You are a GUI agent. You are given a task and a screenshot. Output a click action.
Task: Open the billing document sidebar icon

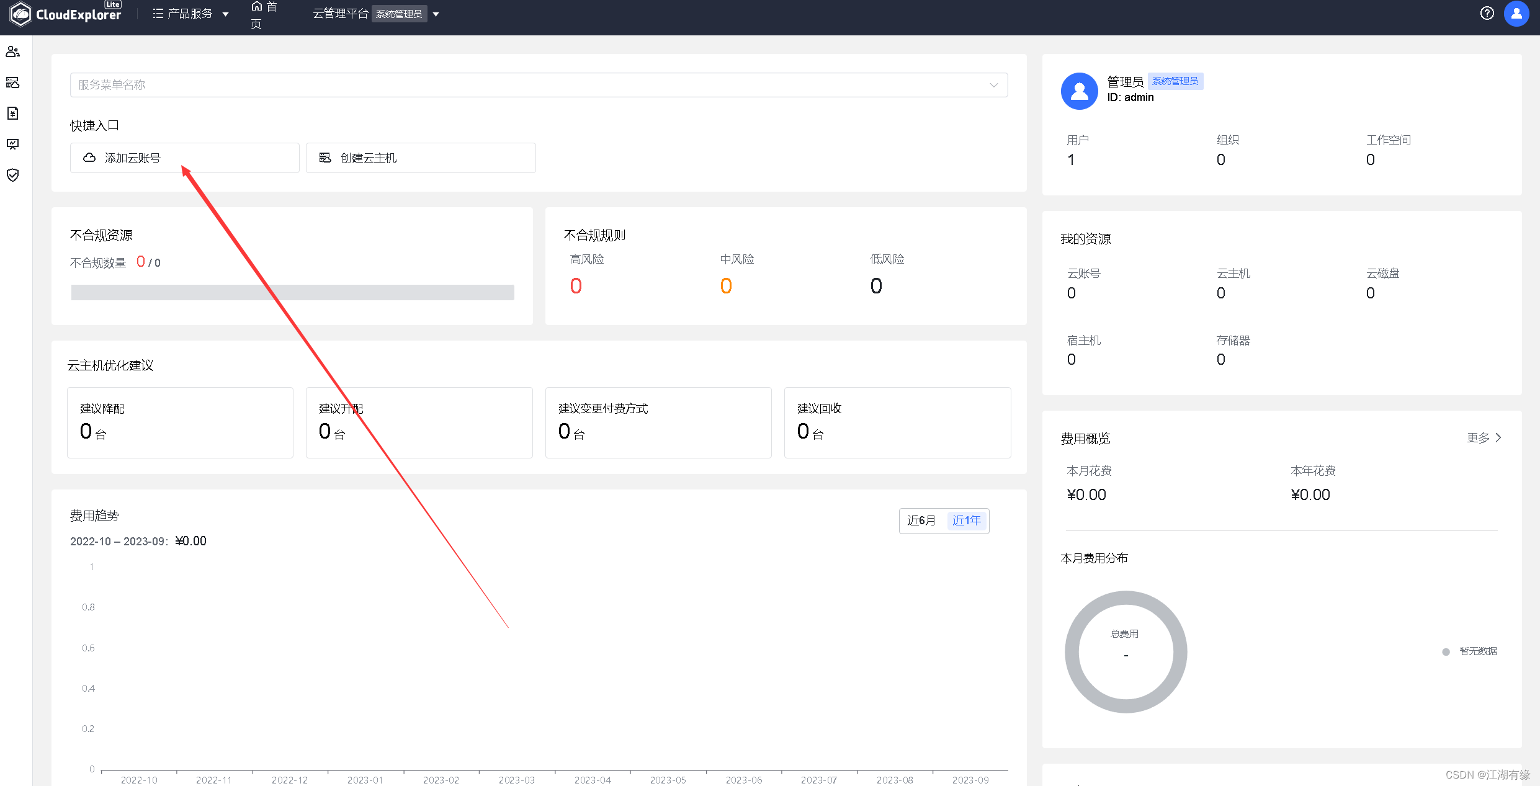[12, 113]
